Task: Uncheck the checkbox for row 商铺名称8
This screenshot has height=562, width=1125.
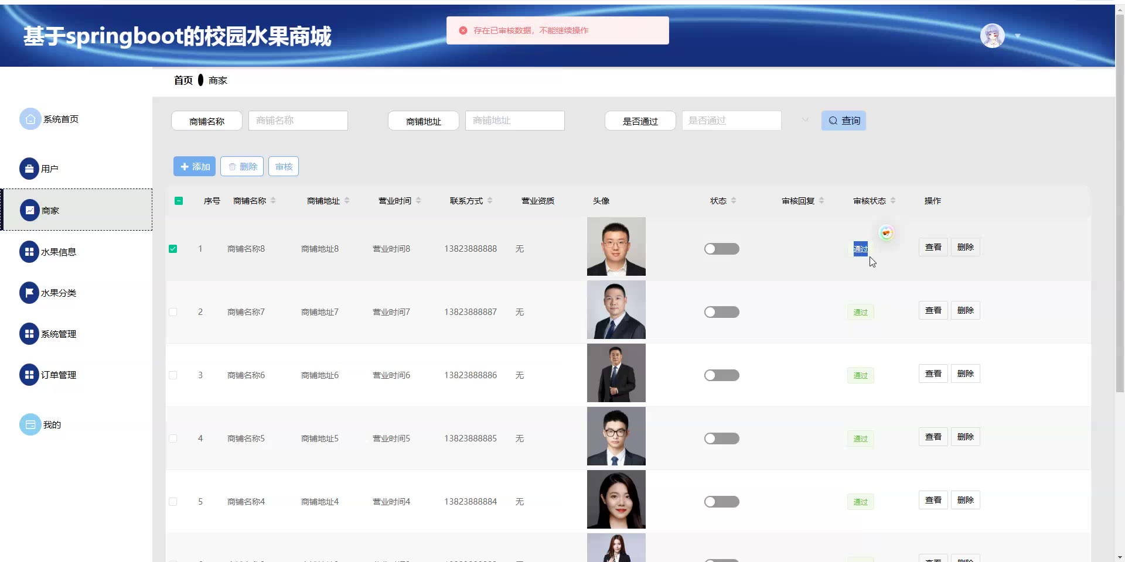Action: (173, 249)
